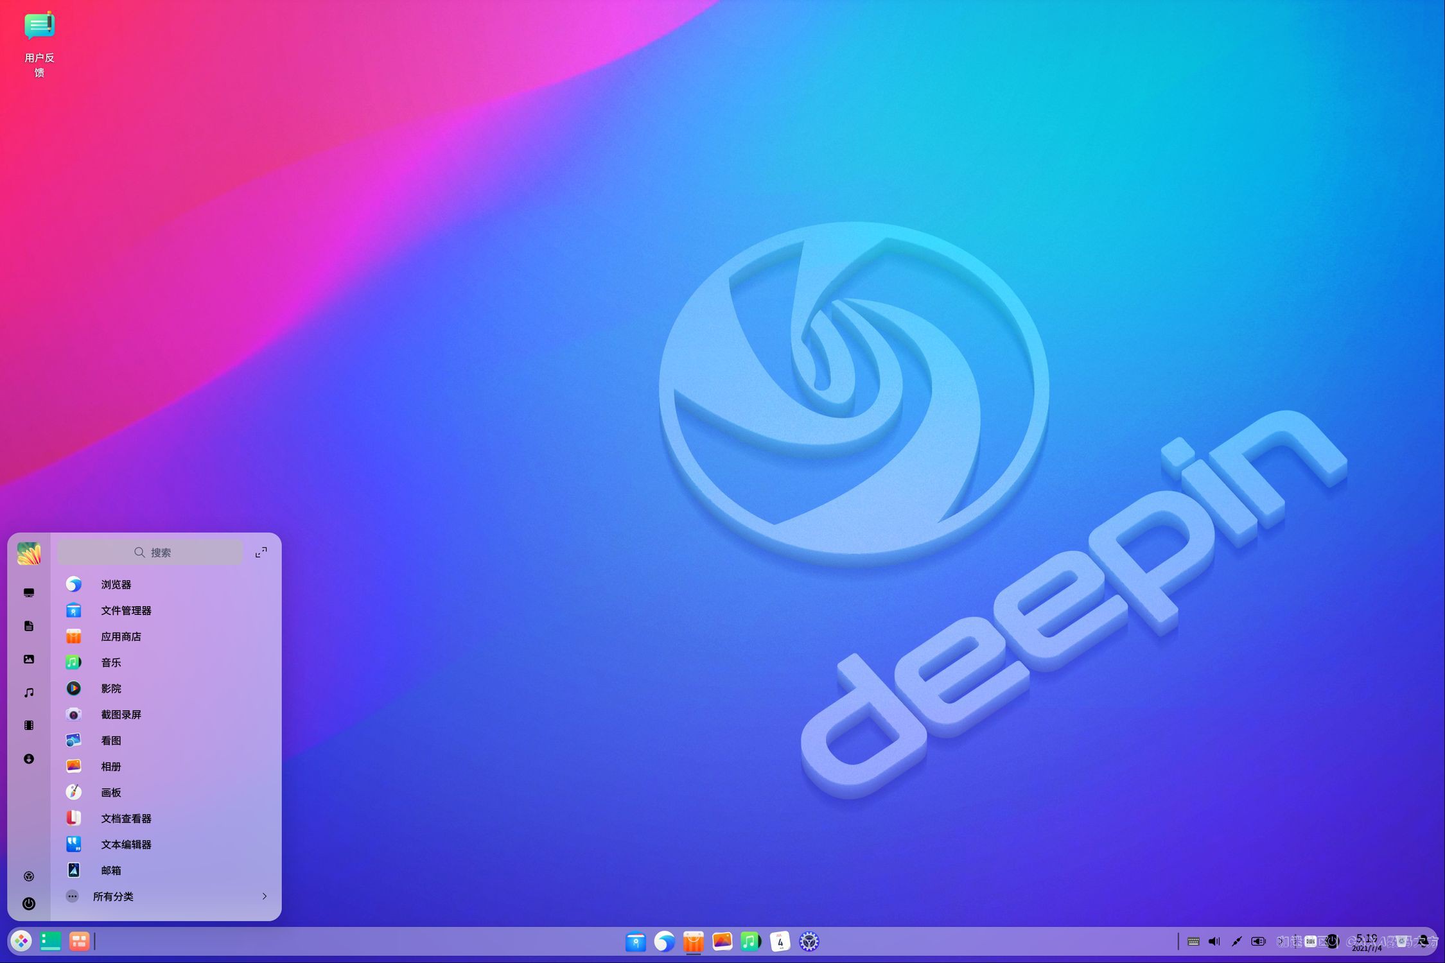Expand 所有分类 all categories chevron
The height and width of the screenshot is (963, 1445).
[264, 896]
